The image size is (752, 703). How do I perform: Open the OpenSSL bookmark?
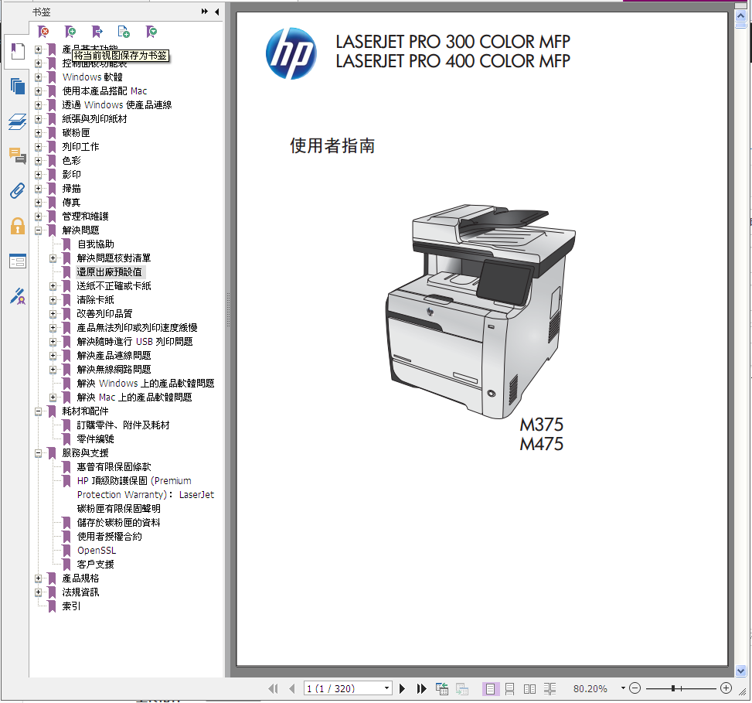tap(97, 551)
